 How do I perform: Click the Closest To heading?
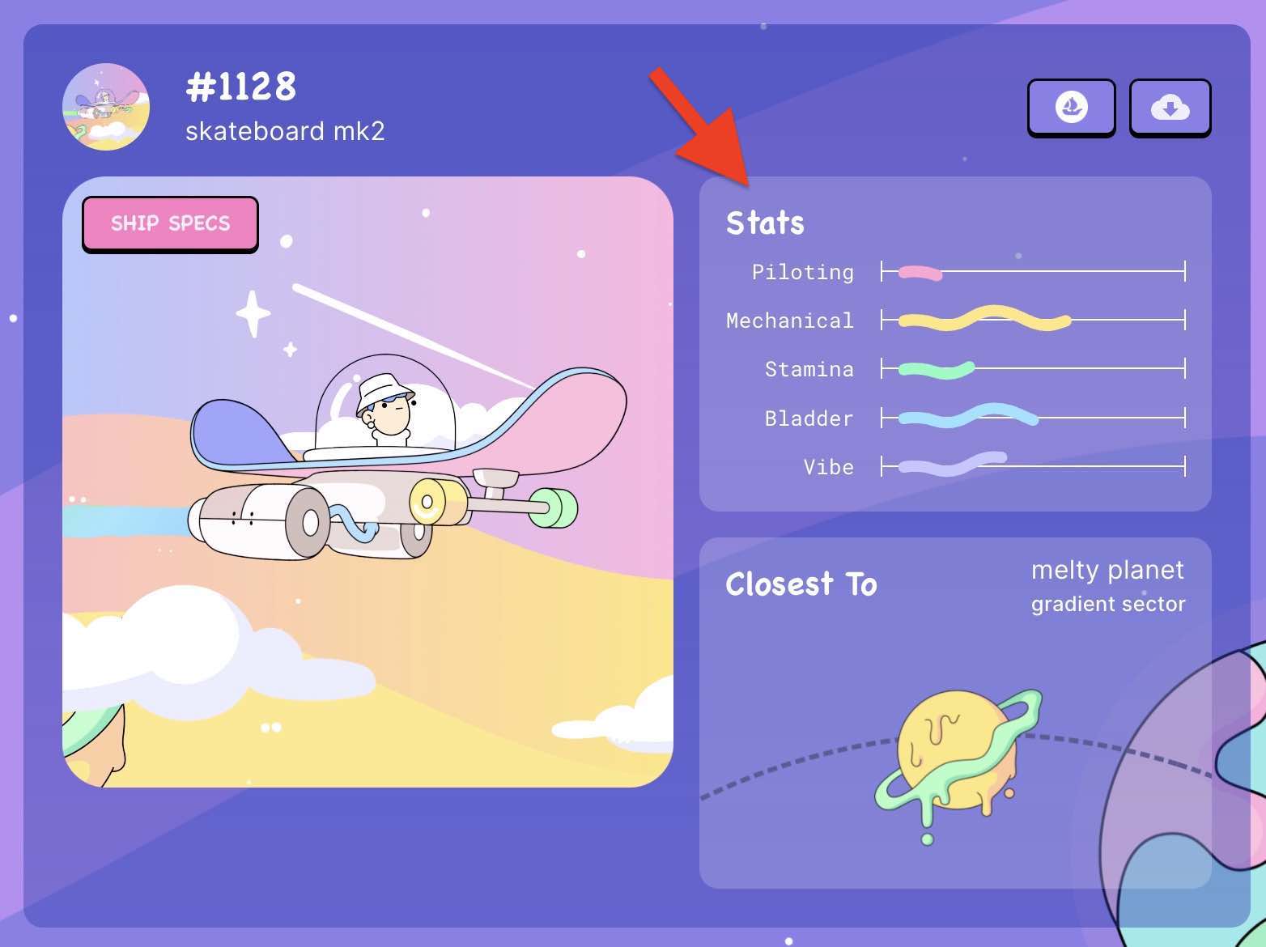click(801, 584)
